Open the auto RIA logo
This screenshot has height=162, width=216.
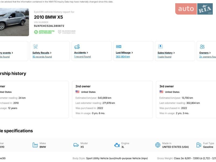(194, 9)
